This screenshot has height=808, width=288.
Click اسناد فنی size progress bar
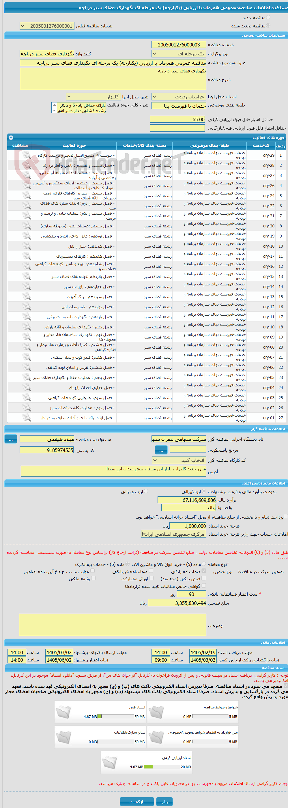(x=115, y=717)
